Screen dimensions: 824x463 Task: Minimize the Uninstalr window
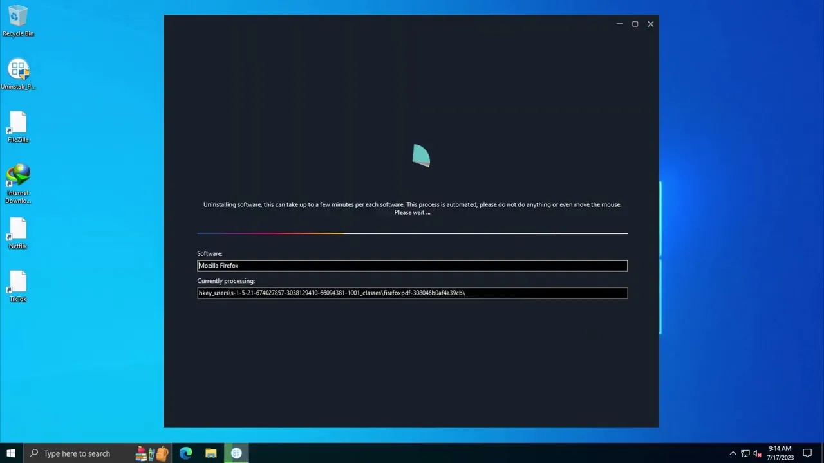619,24
